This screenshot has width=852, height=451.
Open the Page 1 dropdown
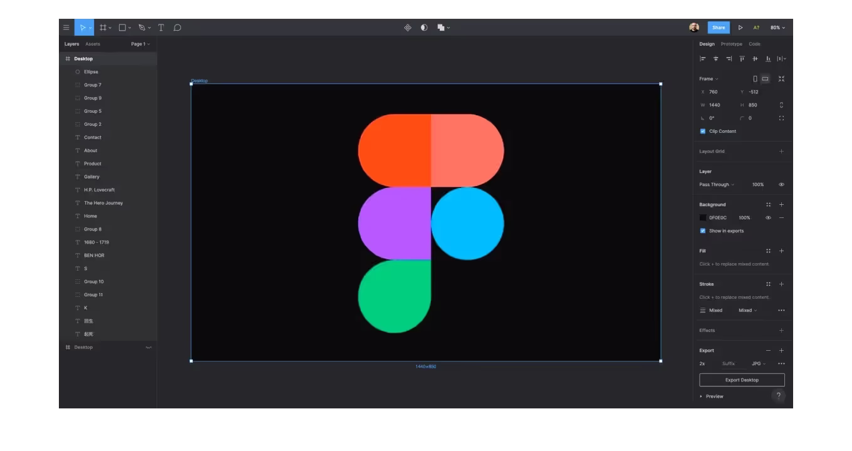pyautogui.click(x=140, y=44)
